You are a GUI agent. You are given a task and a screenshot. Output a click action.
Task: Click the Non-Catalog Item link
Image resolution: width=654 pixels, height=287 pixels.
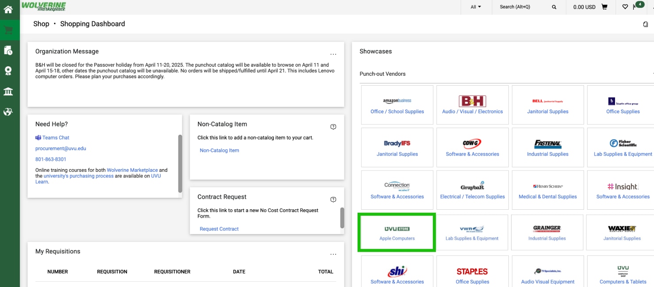[x=219, y=151]
